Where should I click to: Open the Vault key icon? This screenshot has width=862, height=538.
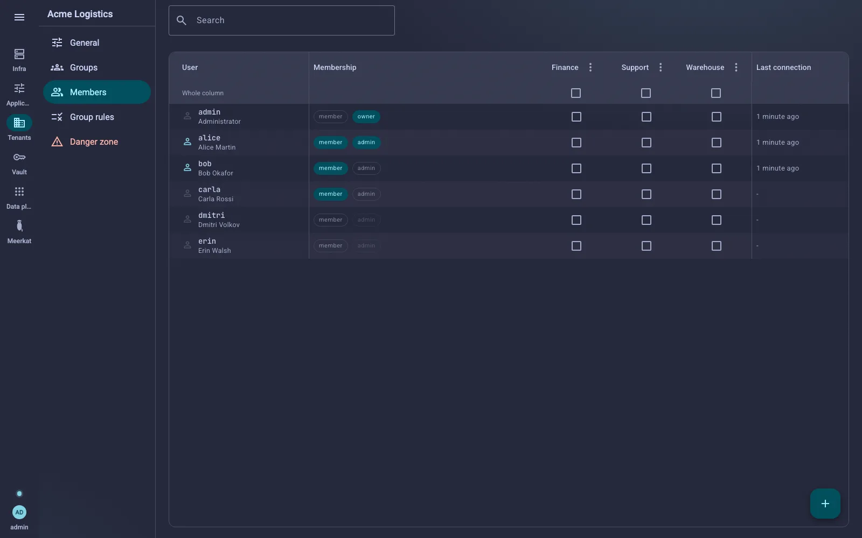pyautogui.click(x=19, y=158)
